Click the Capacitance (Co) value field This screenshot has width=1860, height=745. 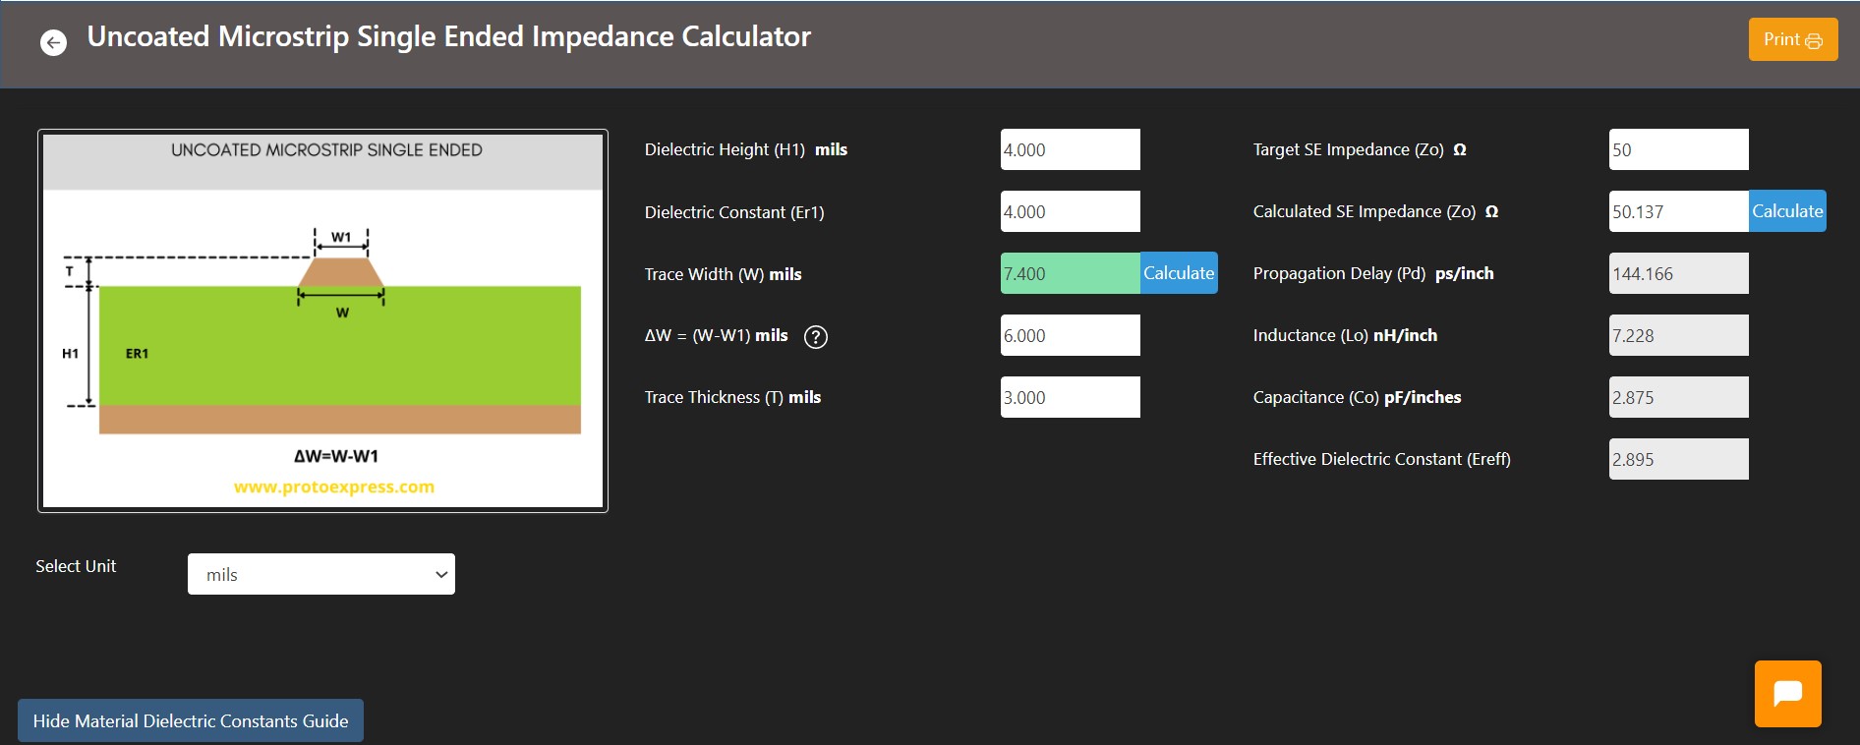1679,397
